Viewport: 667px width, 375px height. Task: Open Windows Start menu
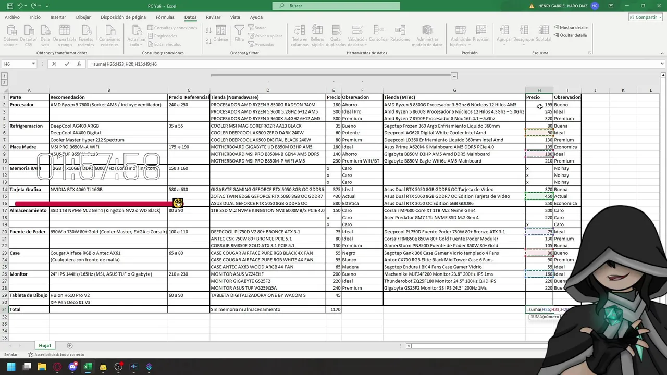click(x=11, y=367)
